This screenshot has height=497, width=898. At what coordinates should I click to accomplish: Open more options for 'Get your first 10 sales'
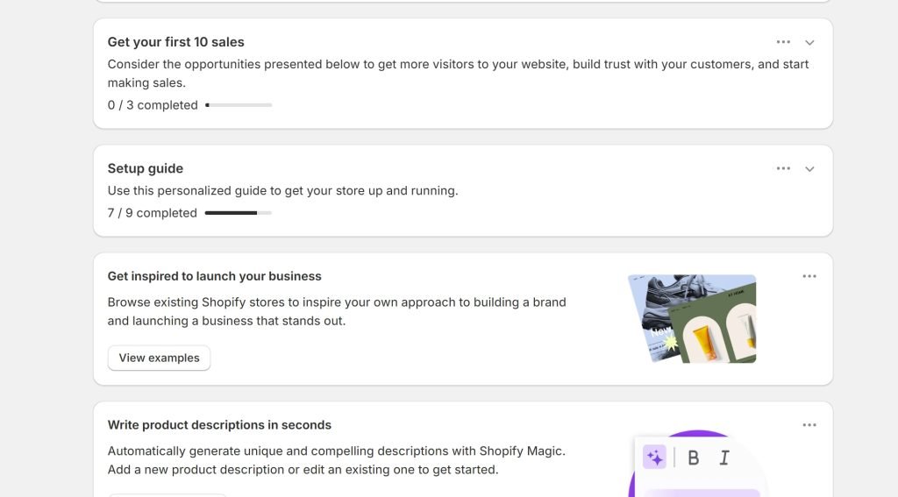783,42
